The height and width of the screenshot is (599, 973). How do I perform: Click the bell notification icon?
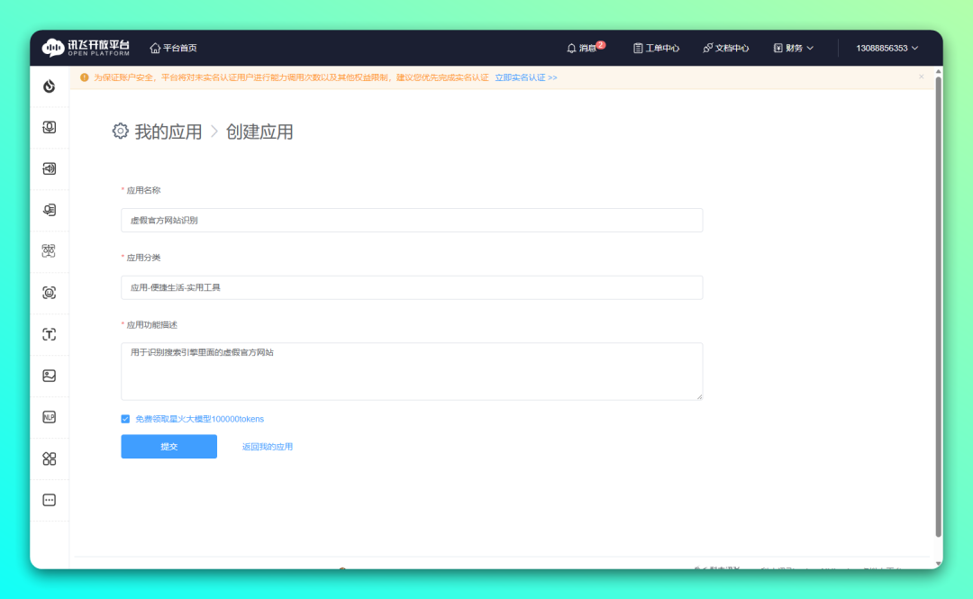[x=571, y=49]
